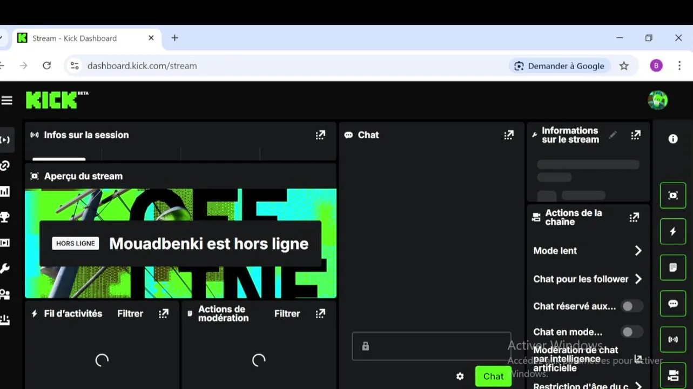
Task: Toggle the notes widget button in right sidebar
Action: click(673, 267)
